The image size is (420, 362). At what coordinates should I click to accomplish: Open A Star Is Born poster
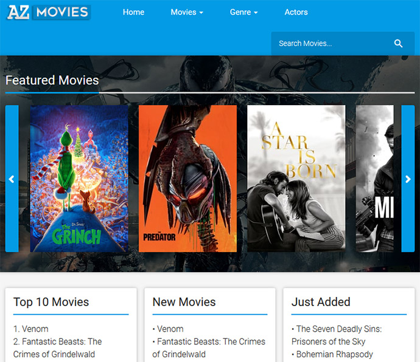pos(296,179)
